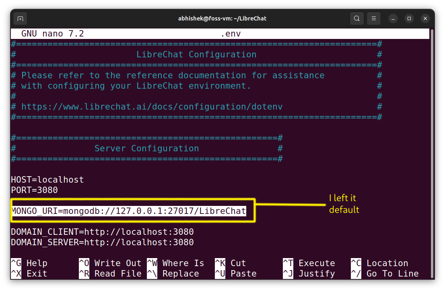Open a new terminal tab
This screenshot has height=291, width=445.
point(20,18)
